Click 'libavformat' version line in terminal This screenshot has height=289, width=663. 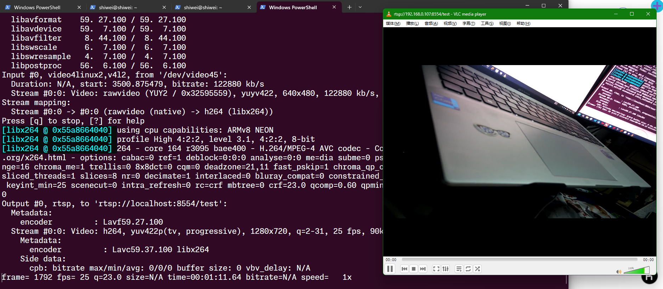98,20
